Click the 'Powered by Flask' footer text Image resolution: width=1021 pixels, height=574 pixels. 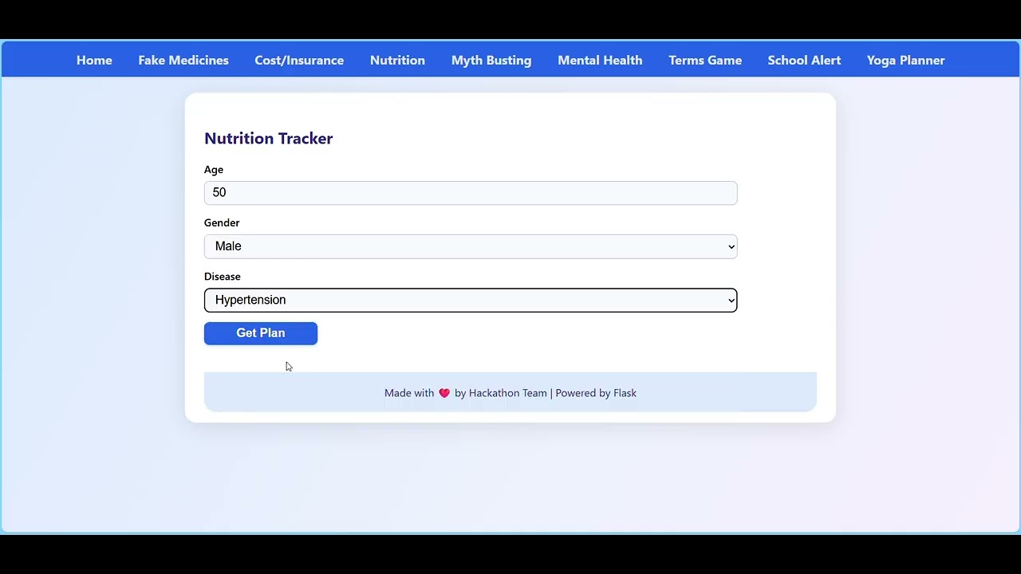click(596, 393)
